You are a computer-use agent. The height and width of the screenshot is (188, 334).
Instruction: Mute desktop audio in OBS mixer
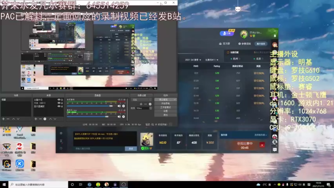click(x=119, y=106)
